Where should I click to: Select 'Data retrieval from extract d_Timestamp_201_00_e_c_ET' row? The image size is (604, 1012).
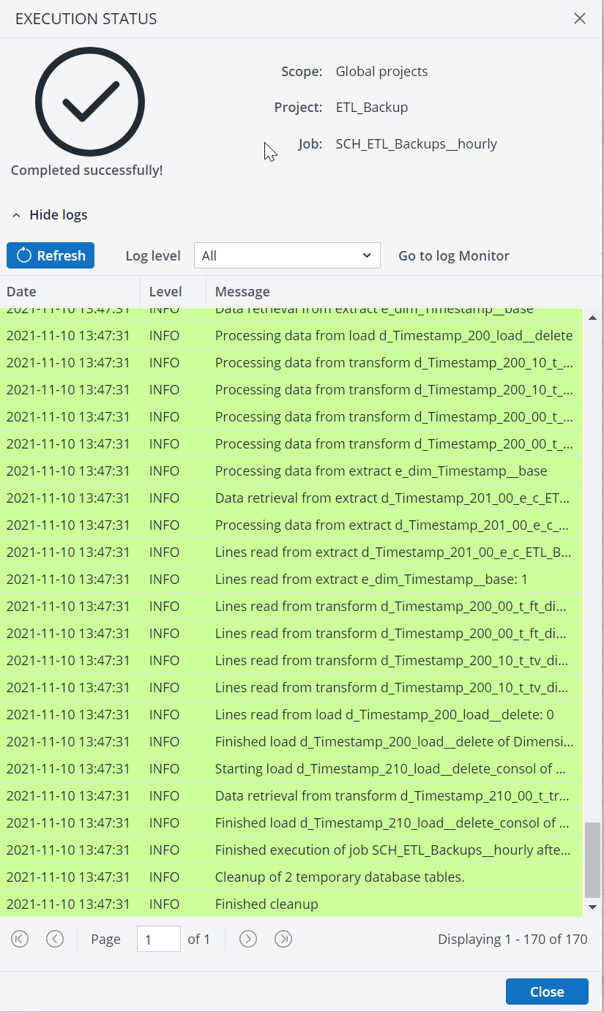point(291,498)
